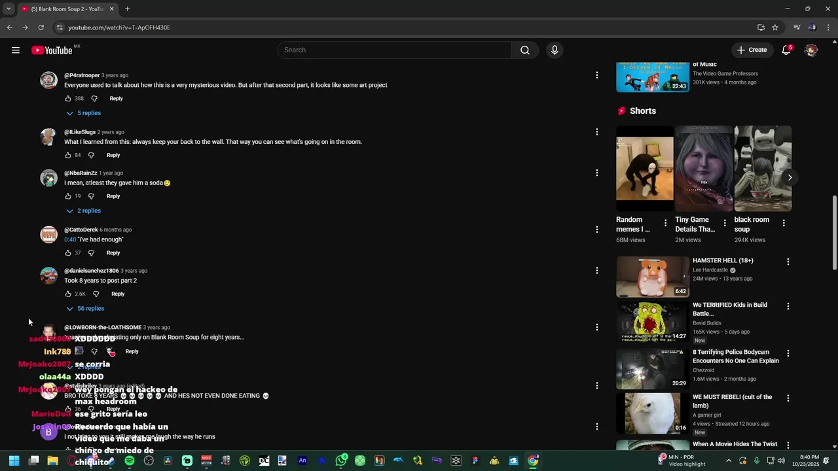The image size is (838, 471).
Task: Open black room soup short thumbnail
Action: click(x=763, y=169)
